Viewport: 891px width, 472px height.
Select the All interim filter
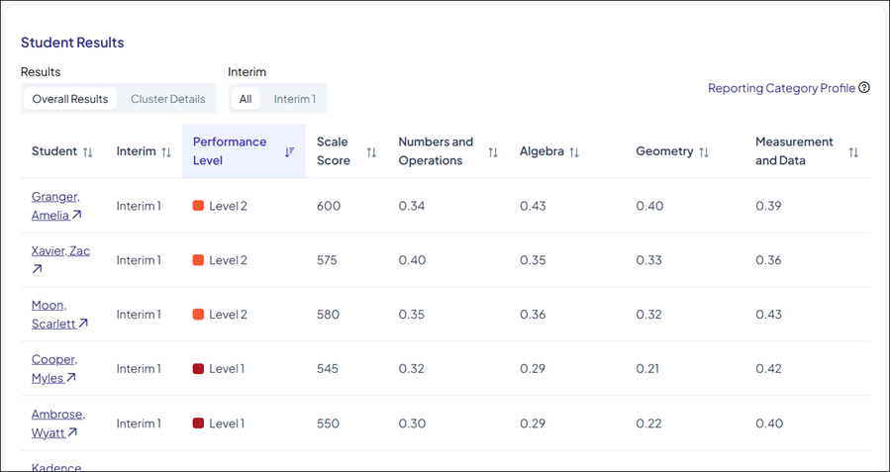[x=246, y=99]
